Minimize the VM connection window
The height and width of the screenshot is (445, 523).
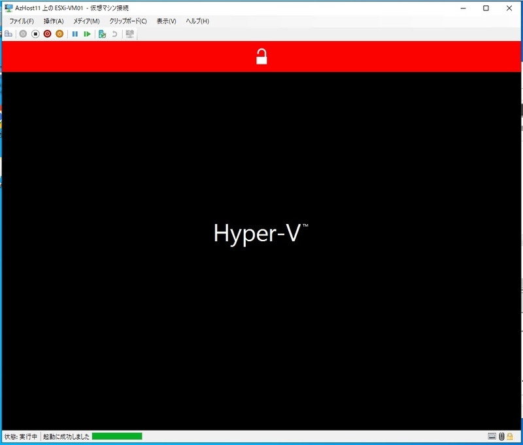point(463,8)
